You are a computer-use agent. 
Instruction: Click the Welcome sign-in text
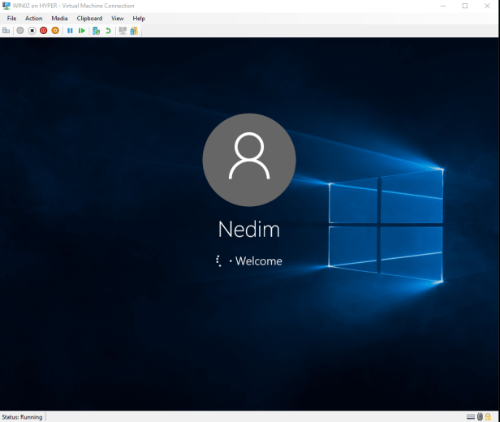259,261
